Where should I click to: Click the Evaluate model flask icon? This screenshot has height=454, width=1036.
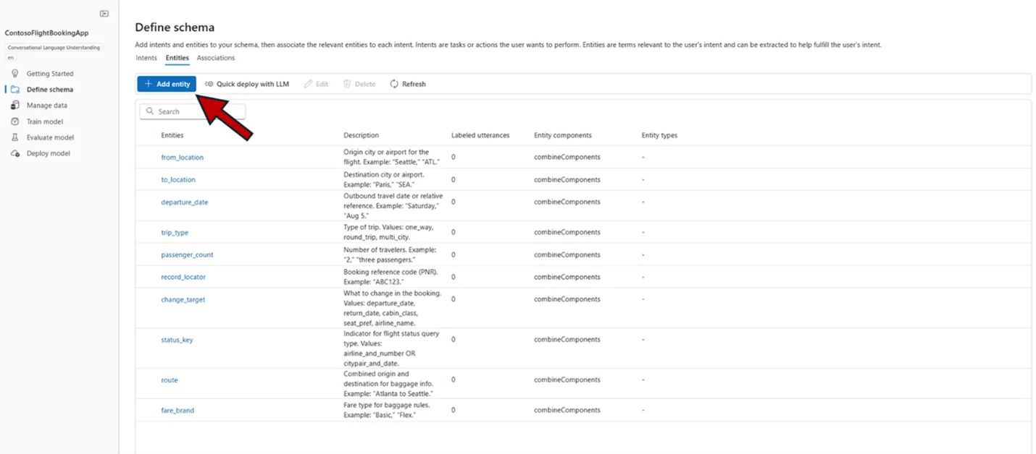(x=16, y=137)
